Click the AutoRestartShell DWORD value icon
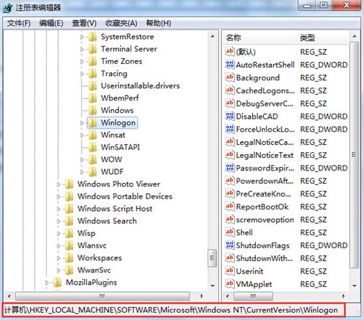This screenshot has width=363, height=320. [x=230, y=65]
